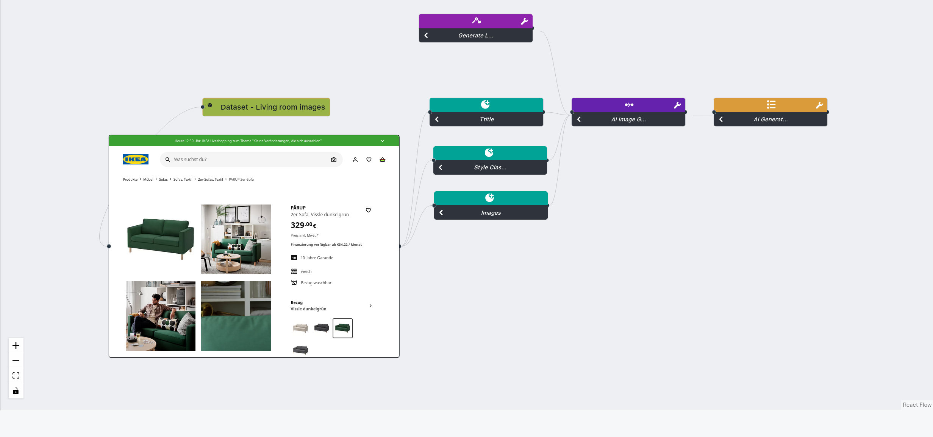Screen dimensions: 933x437
Task: Collapse the Style Clas... node left chevron
Action: [x=442, y=167]
